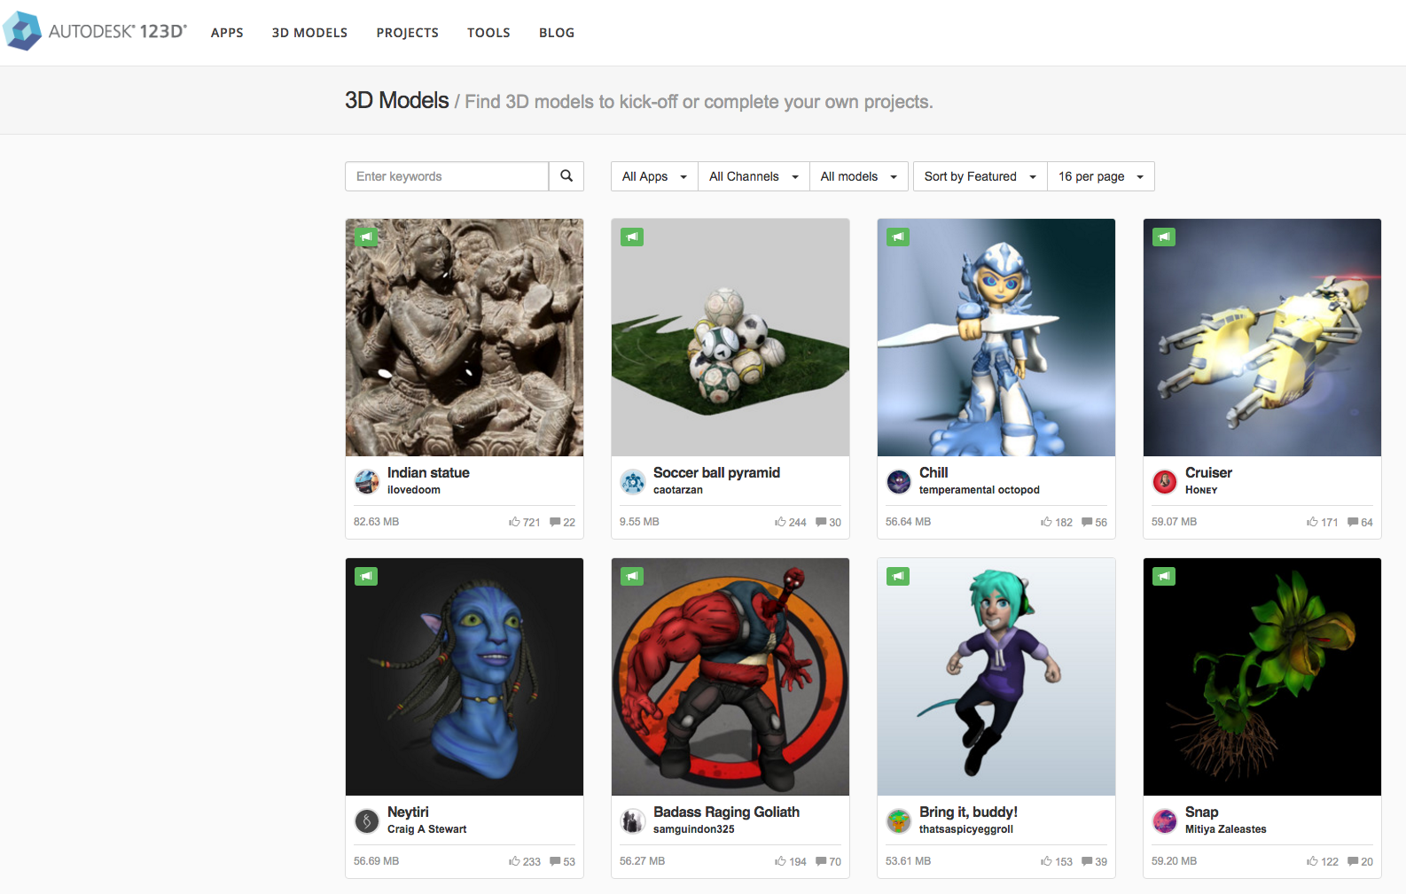View comments on Cruiser (64)

[x=1360, y=522]
